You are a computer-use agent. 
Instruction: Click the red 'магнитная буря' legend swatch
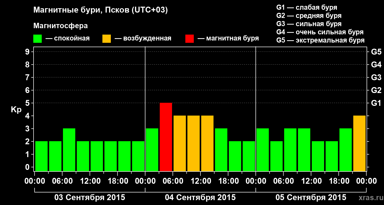point(189,39)
